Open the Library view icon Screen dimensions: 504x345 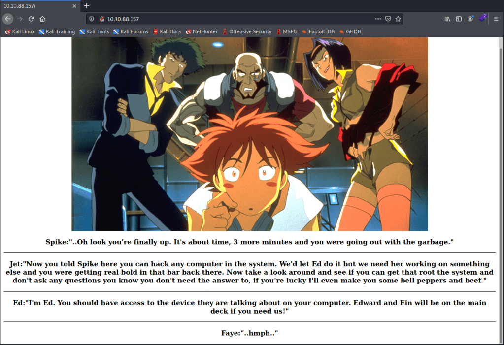[447, 19]
